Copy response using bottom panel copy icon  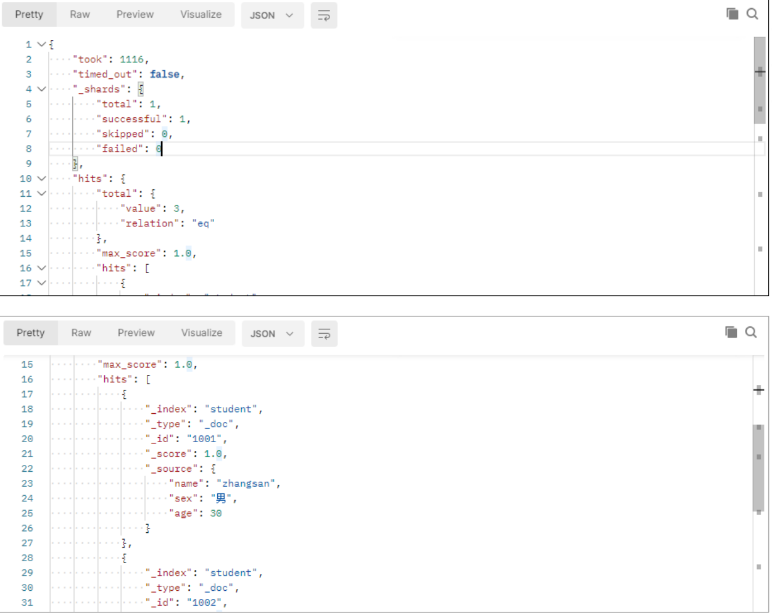731,332
